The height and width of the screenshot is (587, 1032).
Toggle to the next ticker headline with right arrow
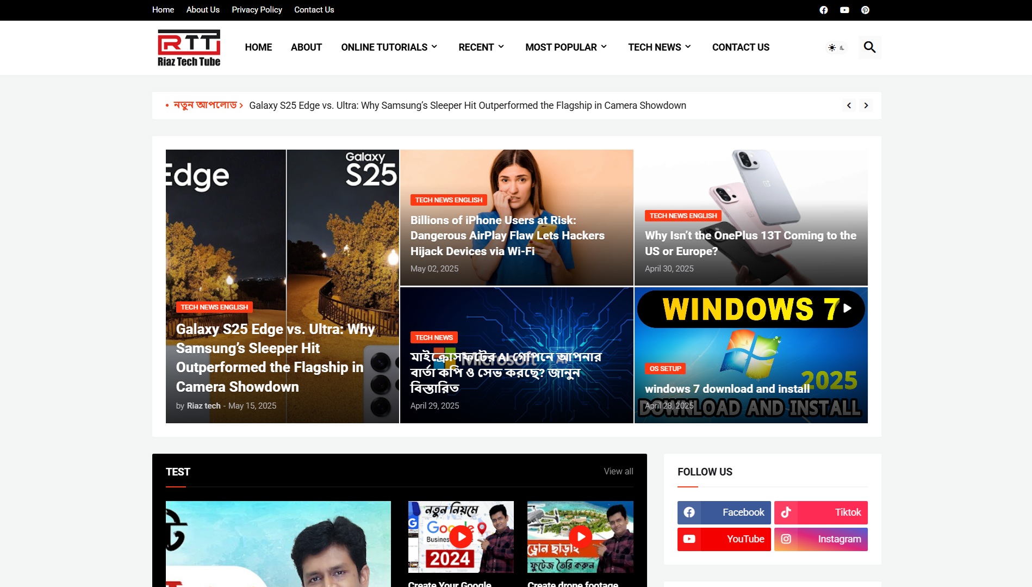tap(866, 105)
